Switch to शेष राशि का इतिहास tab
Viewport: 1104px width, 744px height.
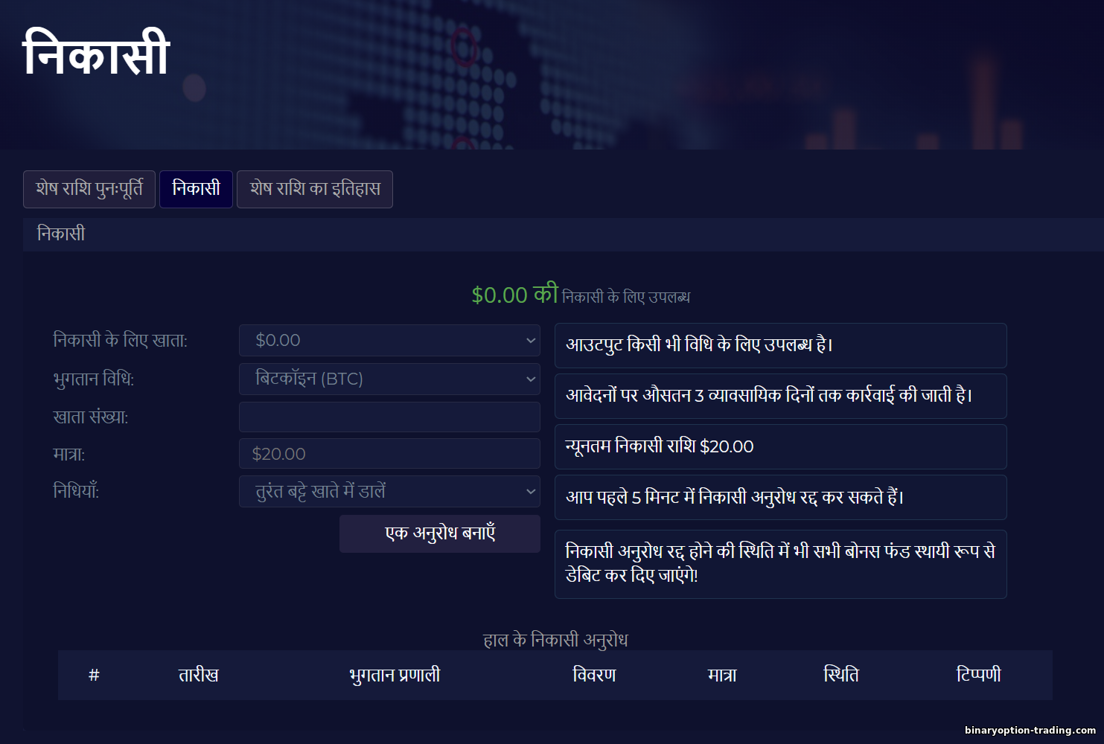pyautogui.click(x=315, y=189)
